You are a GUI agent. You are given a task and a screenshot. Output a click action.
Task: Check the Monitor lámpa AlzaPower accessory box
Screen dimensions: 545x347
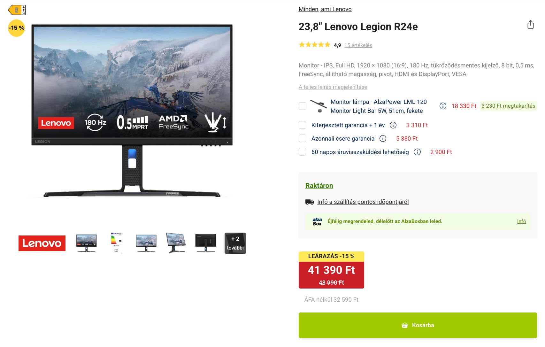coord(303,106)
